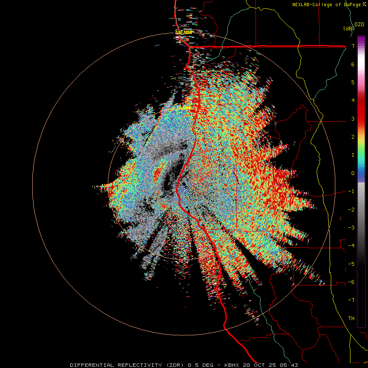Select the -3 value on color scale
Image resolution: width=368 pixels, height=368 pixels.
pos(351,228)
